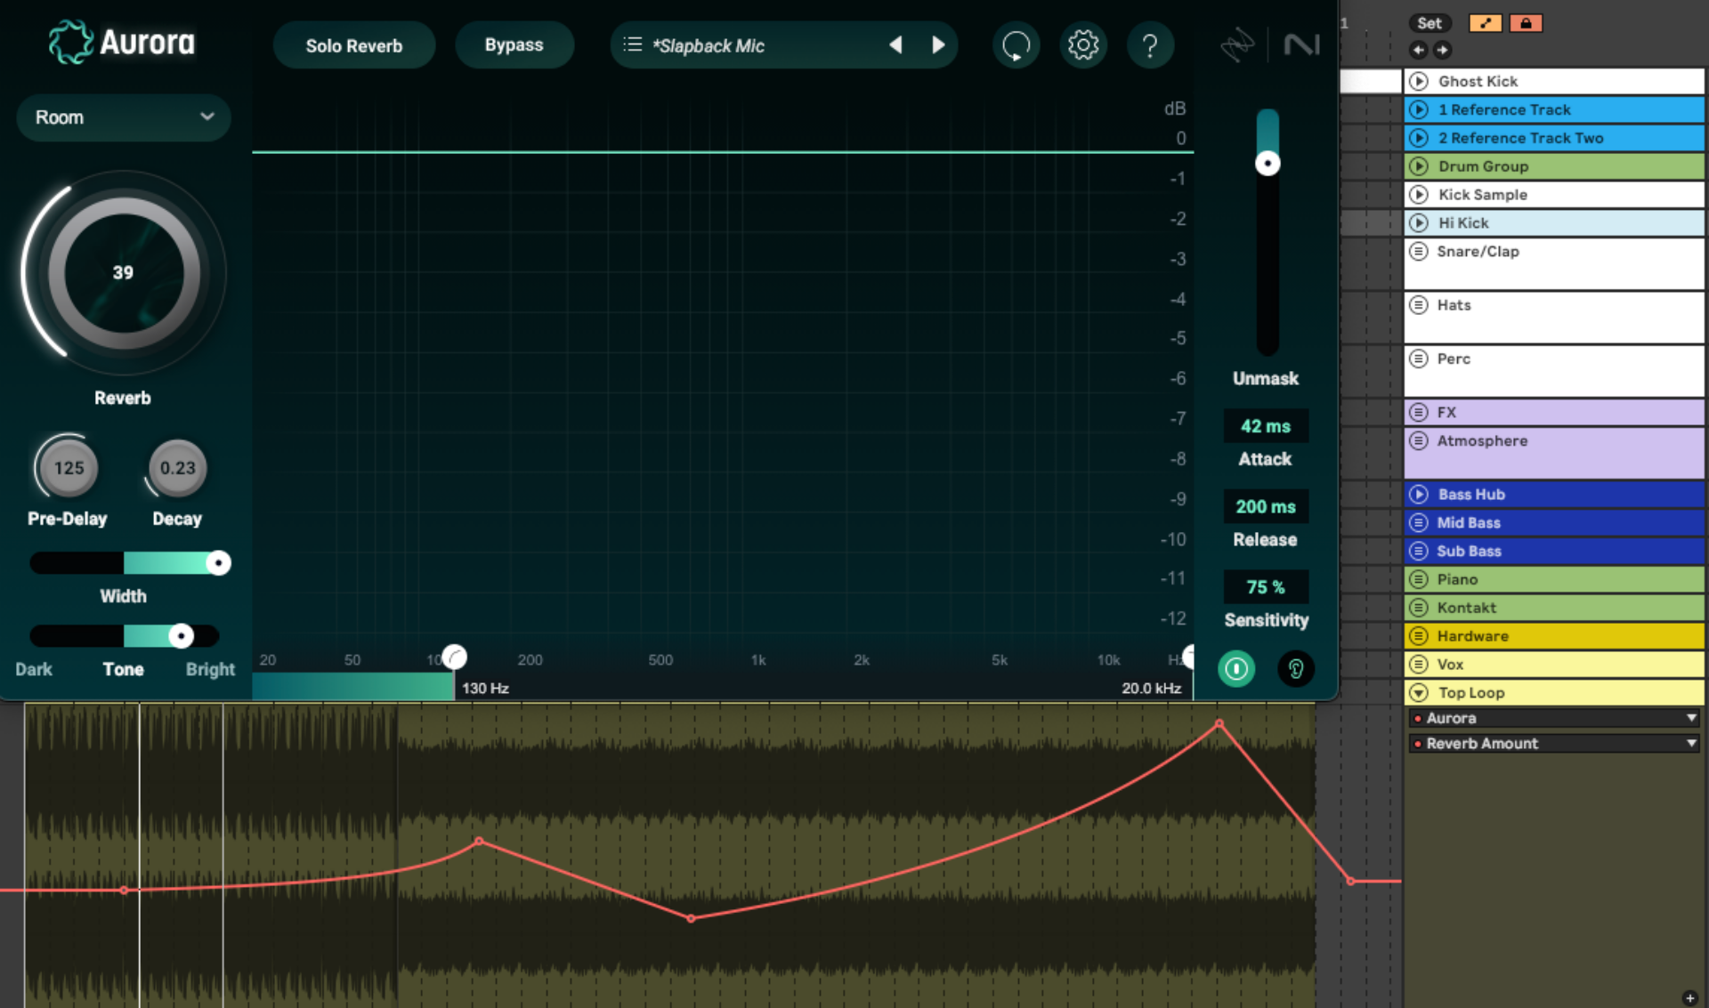1709x1008 pixels.
Task: Click the Unmask vertical slider handle
Action: point(1268,164)
